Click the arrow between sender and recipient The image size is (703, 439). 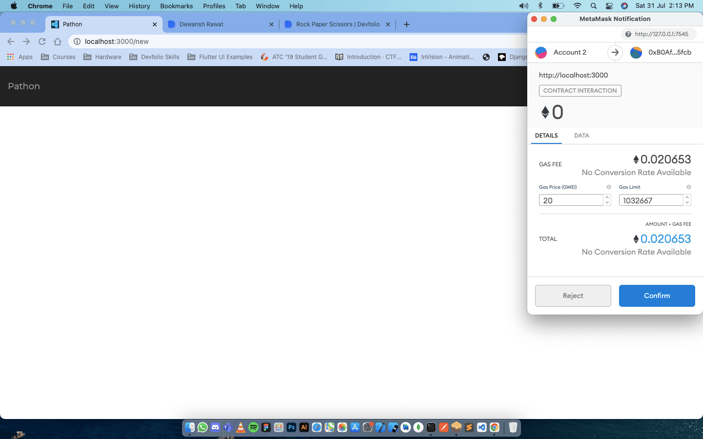615,52
